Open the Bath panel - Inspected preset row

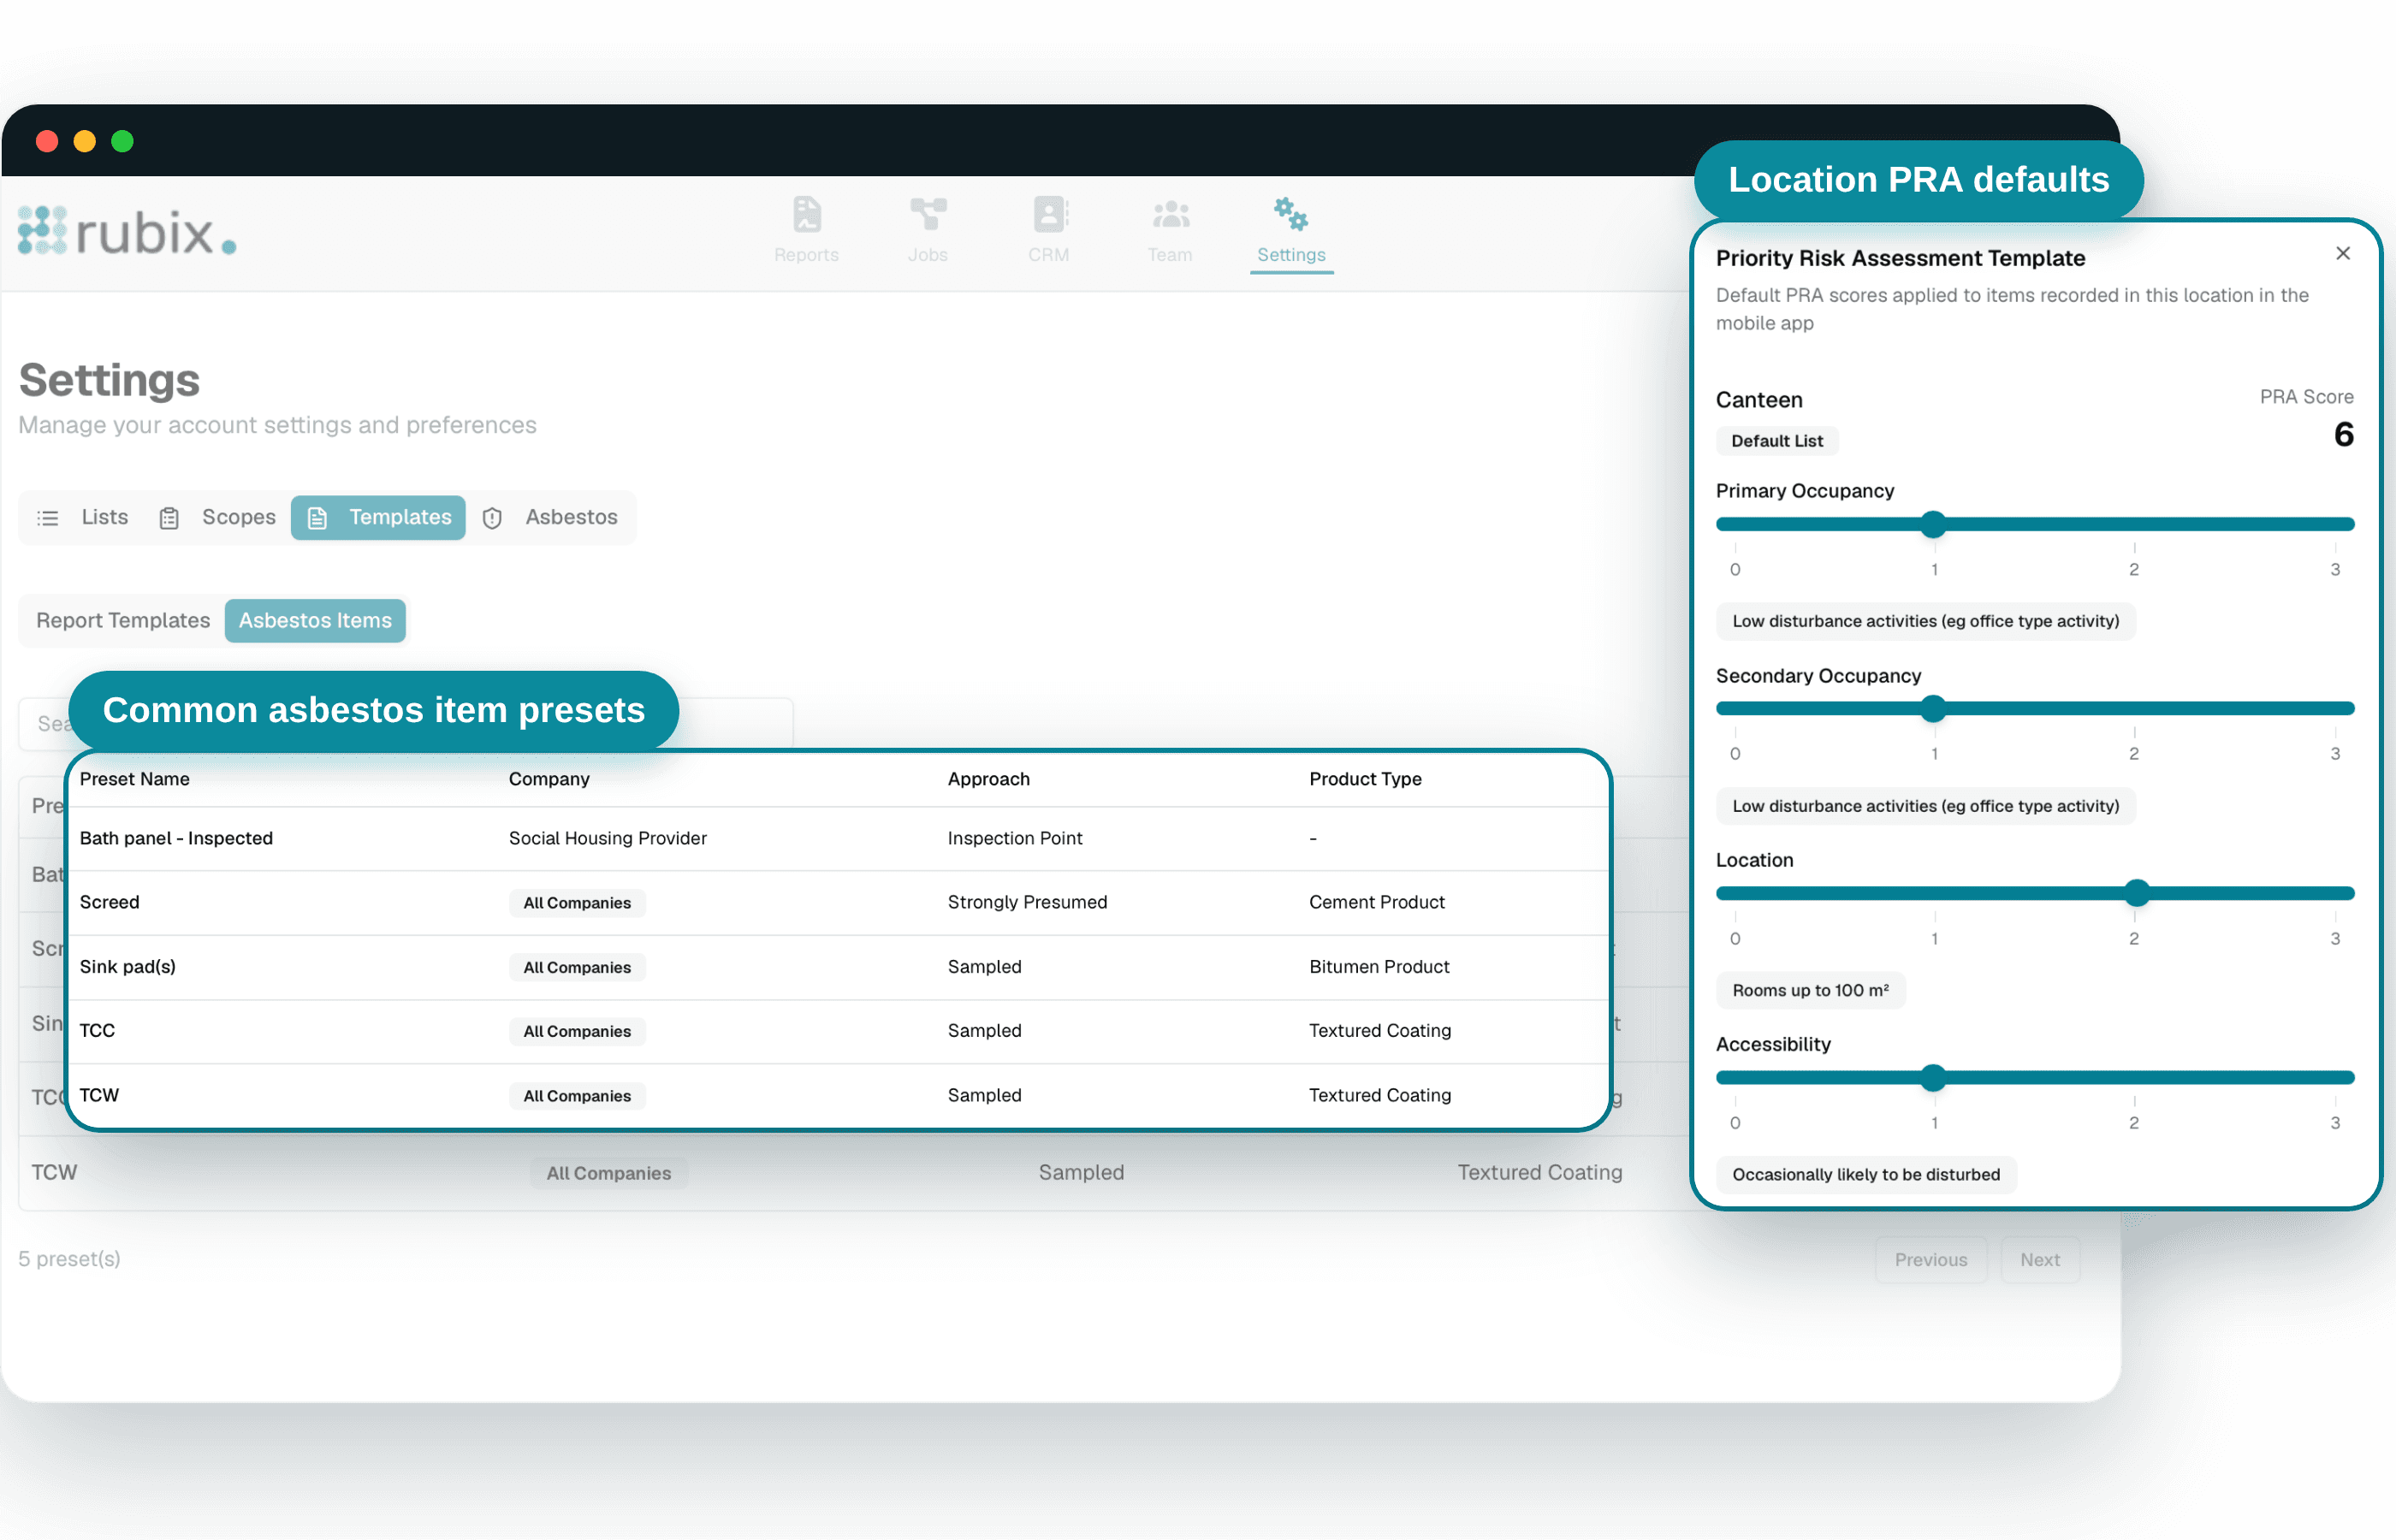(838, 838)
